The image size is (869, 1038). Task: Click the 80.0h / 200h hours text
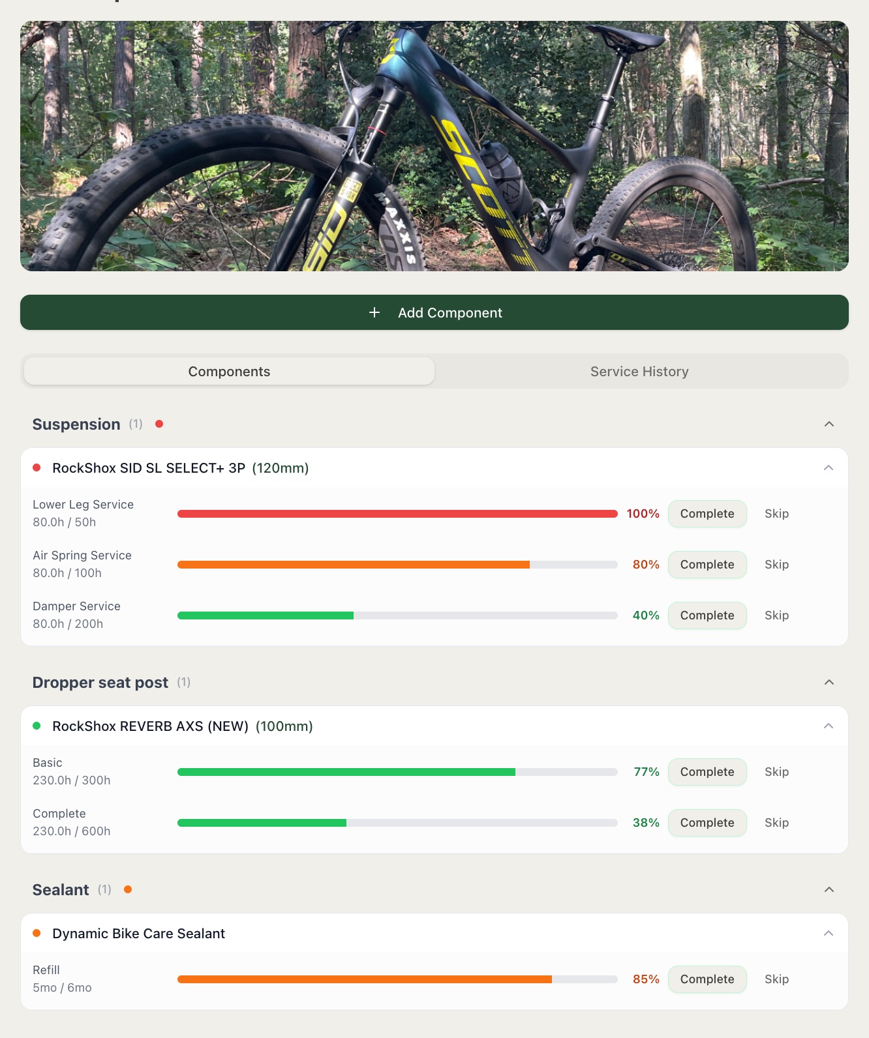68,624
